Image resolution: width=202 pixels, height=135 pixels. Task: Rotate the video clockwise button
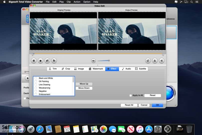tap(148, 61)
